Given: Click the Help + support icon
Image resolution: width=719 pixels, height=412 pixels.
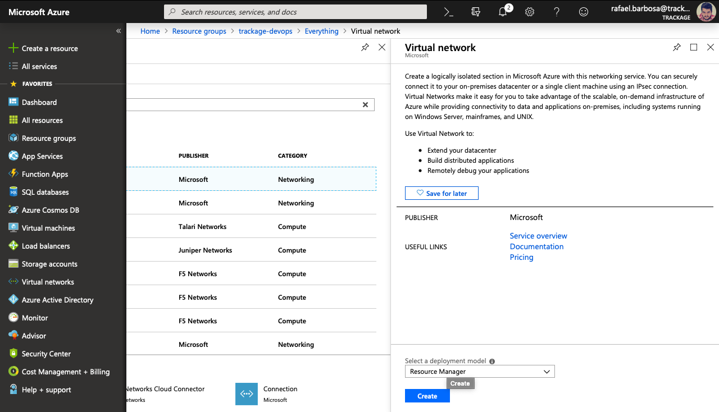Looking at the screenshot, I should pyautogui.click(x=13, y=390).
